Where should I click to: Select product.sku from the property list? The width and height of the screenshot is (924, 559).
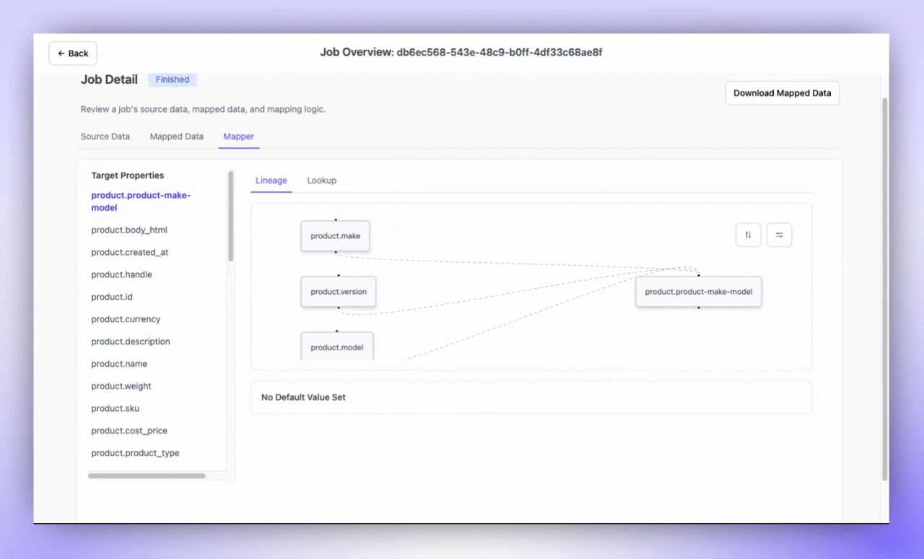click(x=115, y=409)
